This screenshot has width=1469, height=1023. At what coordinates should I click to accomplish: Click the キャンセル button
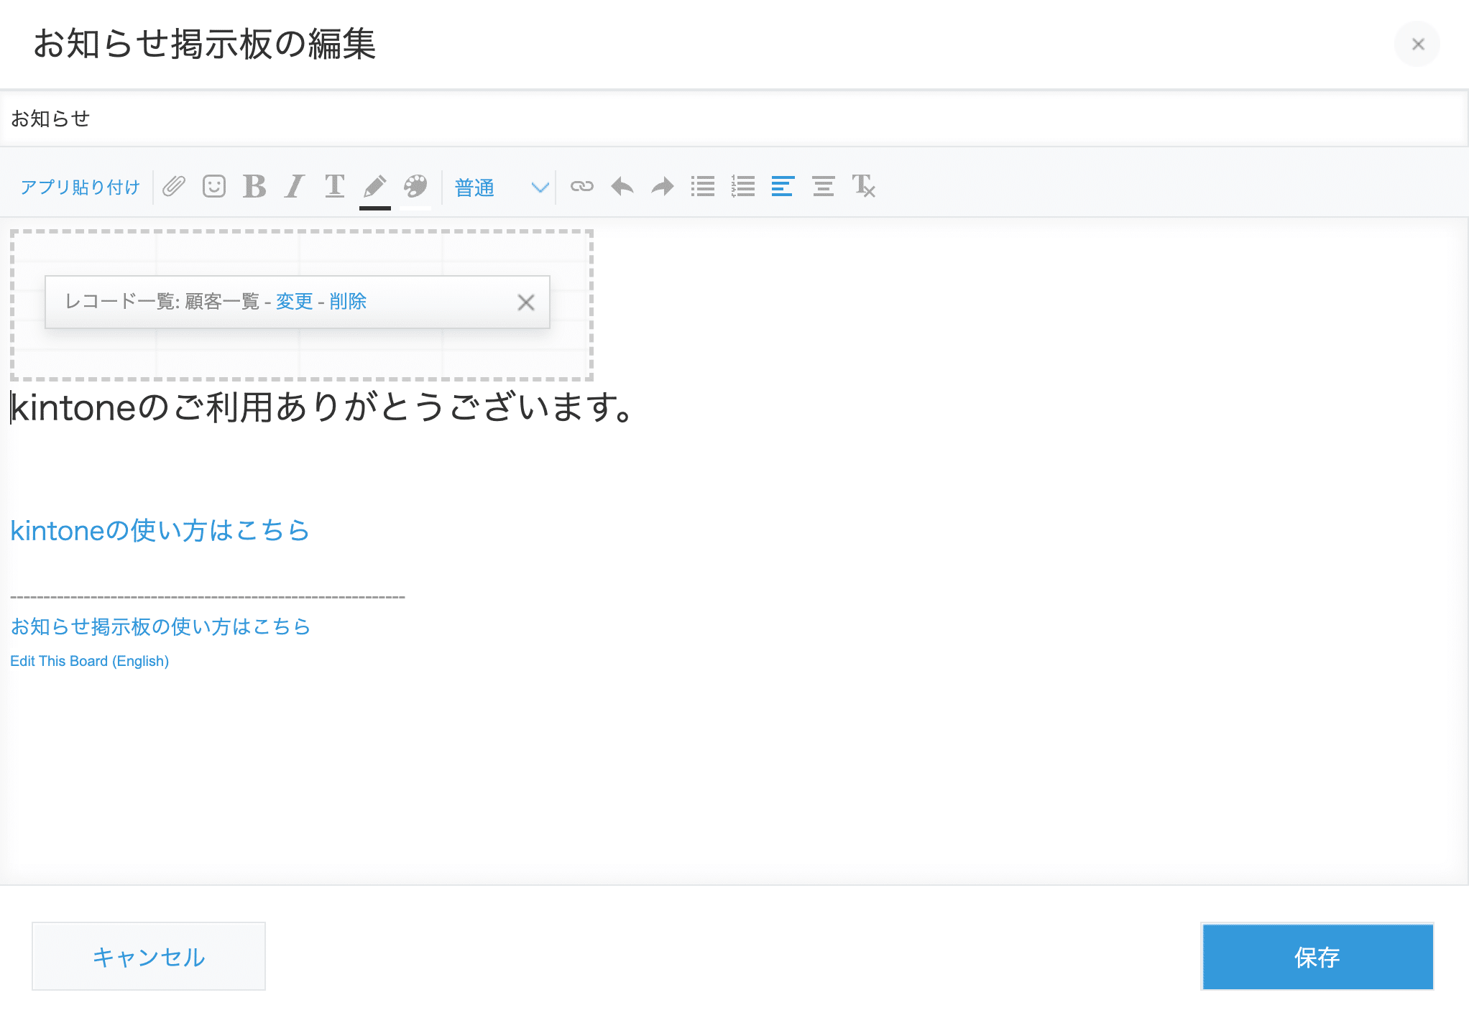tap(149, 956)
